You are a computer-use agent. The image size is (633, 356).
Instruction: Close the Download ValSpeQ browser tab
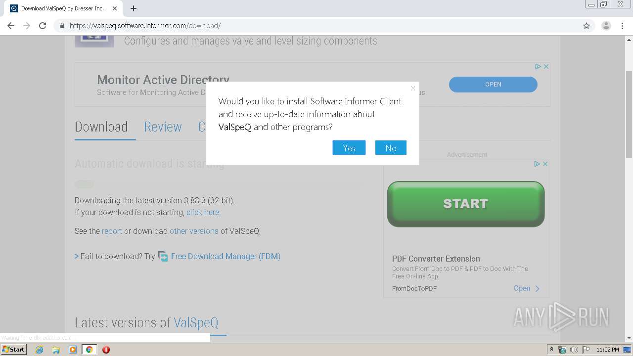(x=115, y=8)
